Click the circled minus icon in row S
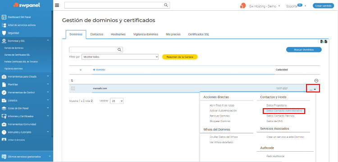 [316, 81]
